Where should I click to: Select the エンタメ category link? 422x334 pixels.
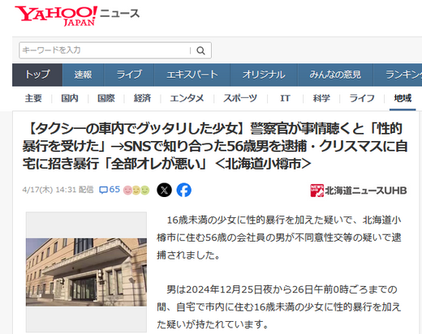[187, 98]
